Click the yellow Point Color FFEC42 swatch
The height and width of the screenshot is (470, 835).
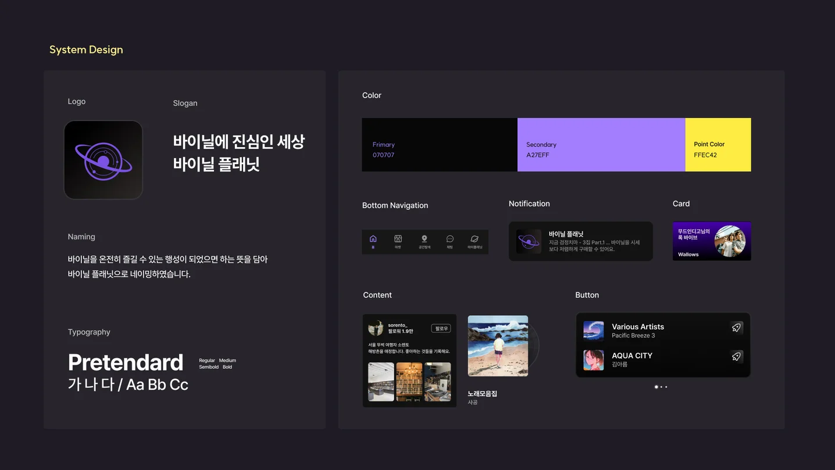(x=718, y=145)
